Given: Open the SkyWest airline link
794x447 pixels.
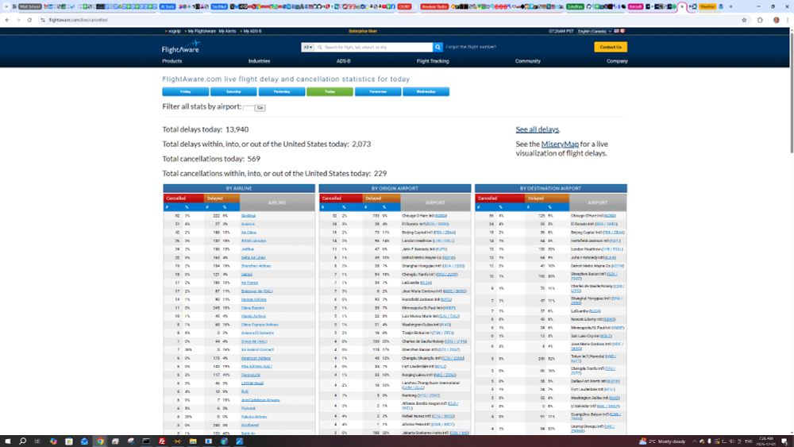Looking at the screenshot, I should tap(248, 216).
